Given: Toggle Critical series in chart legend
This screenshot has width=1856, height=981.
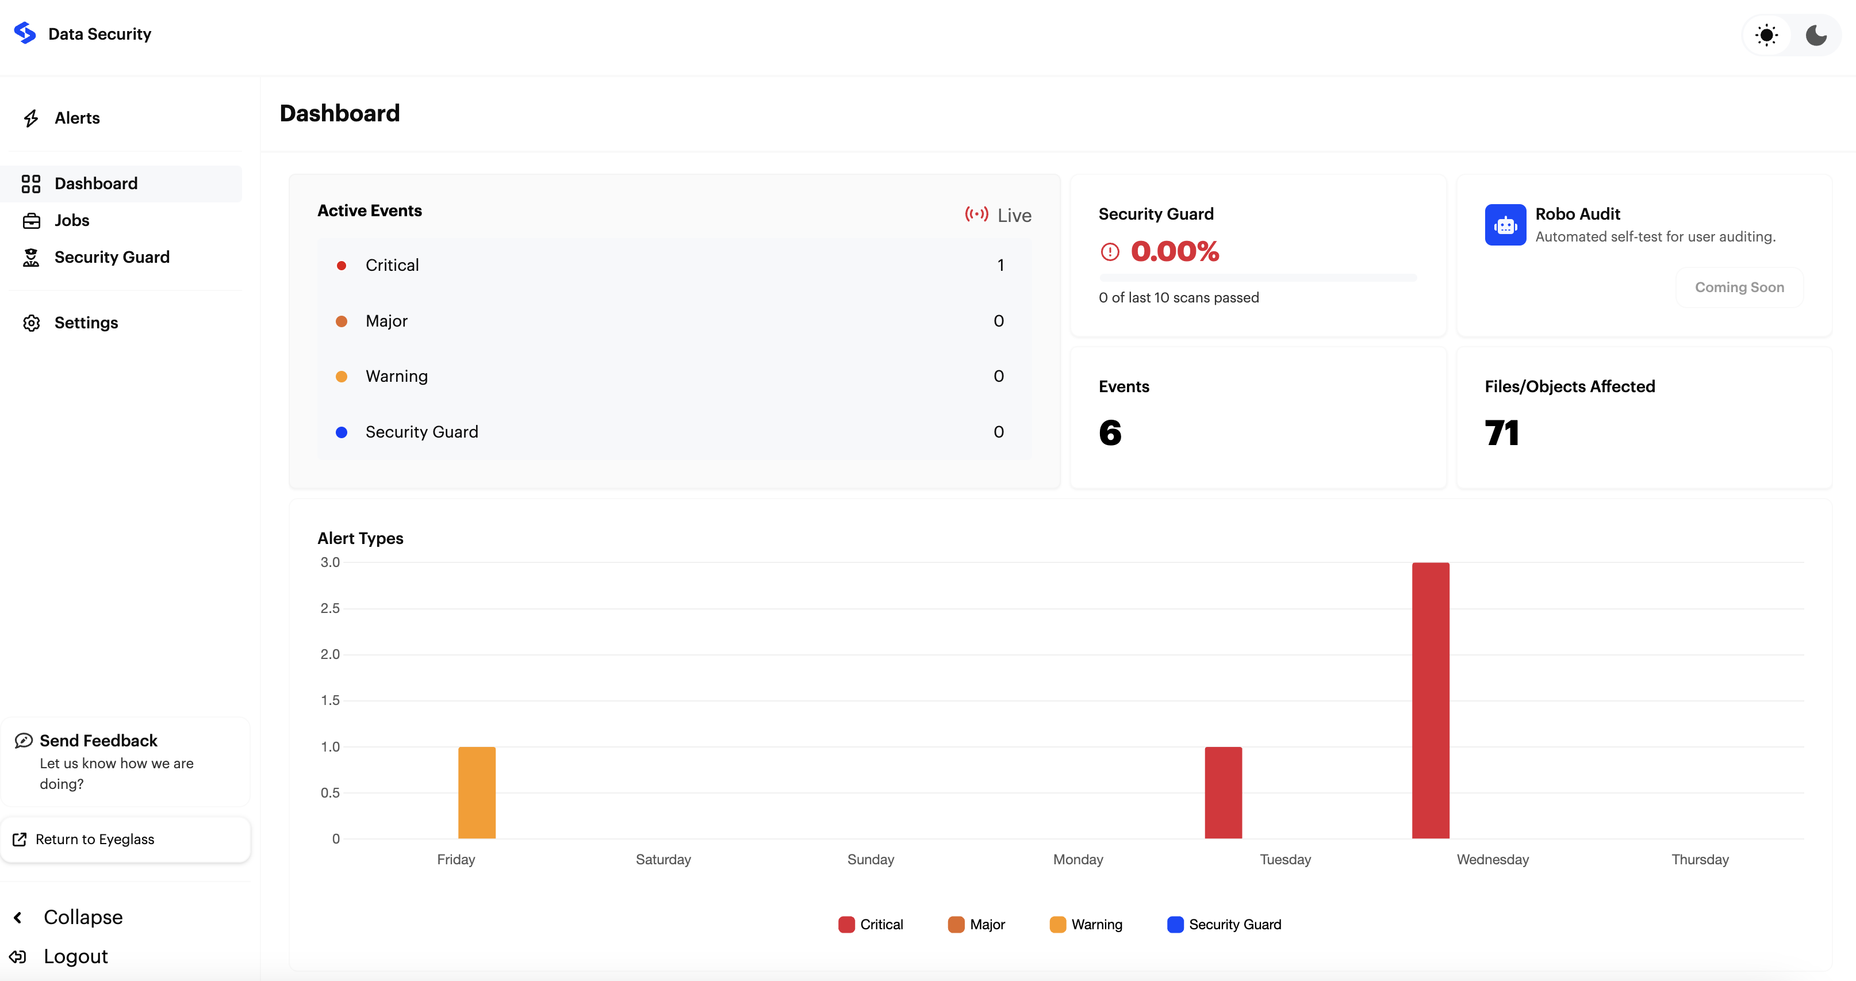Looking at the screenshot, I should [871, 925].
